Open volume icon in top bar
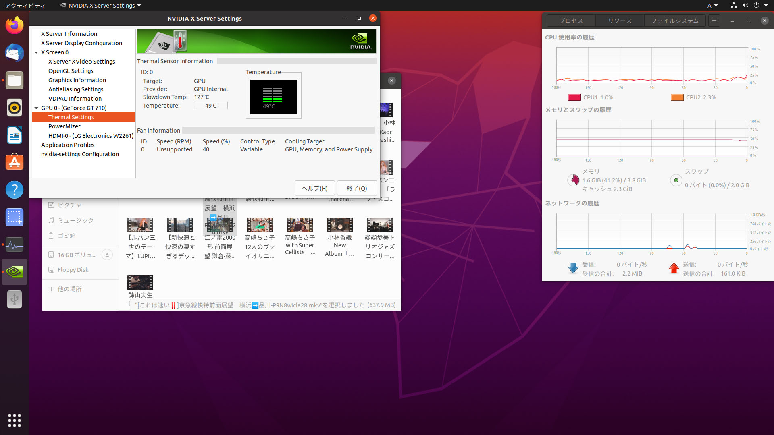774x435 pixels. 745,5
